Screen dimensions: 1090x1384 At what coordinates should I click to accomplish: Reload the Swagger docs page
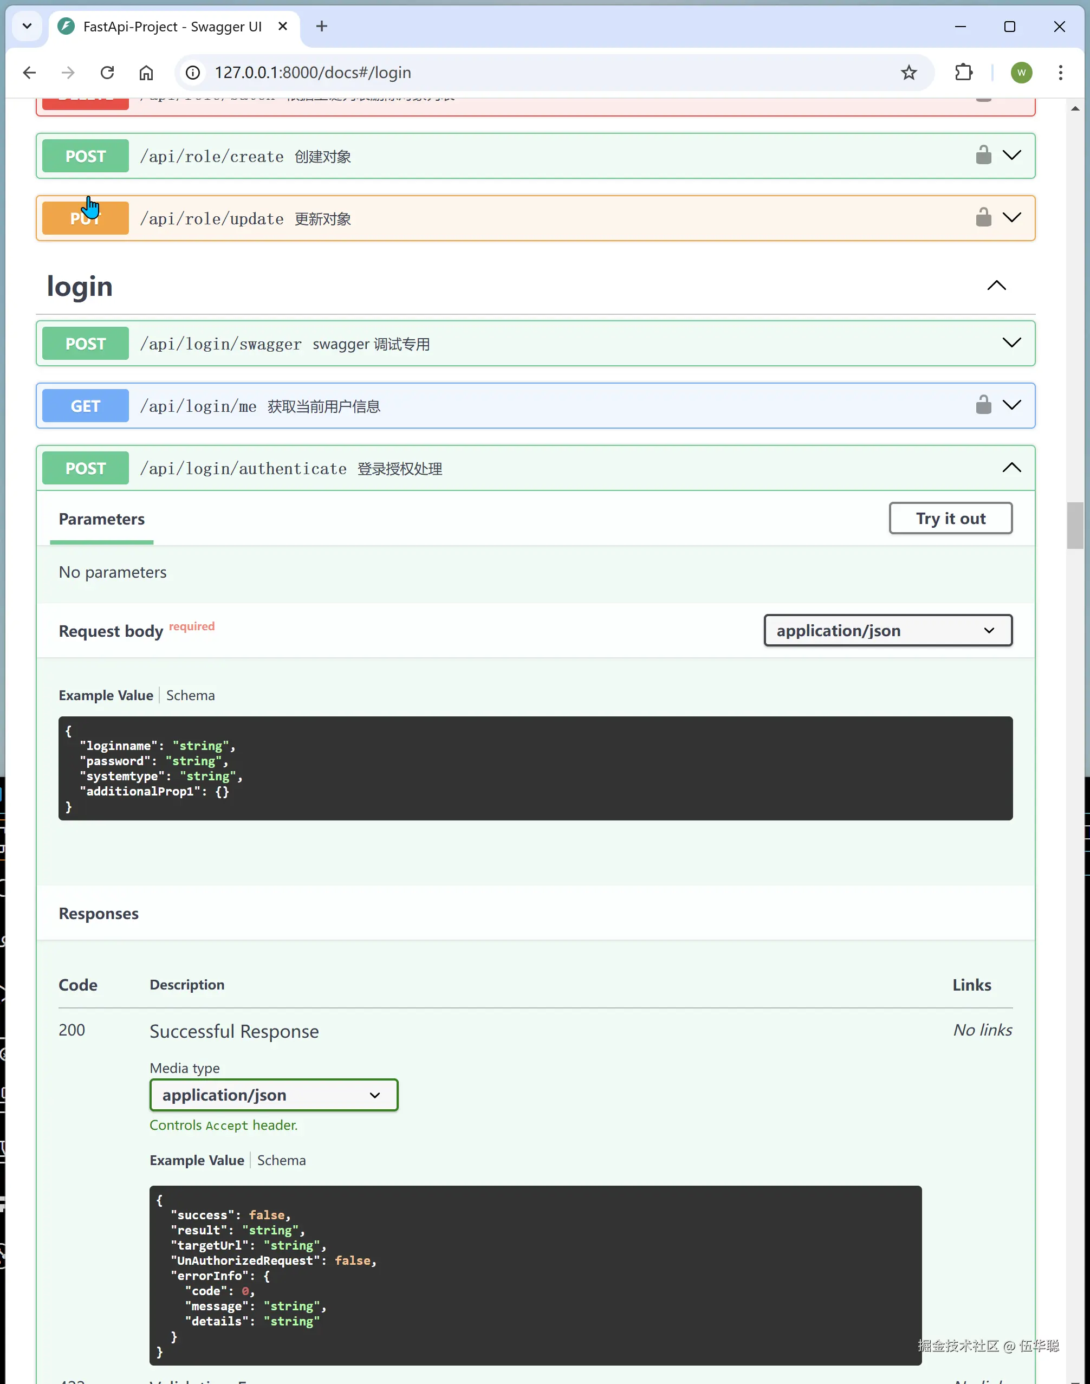point(107,73)
